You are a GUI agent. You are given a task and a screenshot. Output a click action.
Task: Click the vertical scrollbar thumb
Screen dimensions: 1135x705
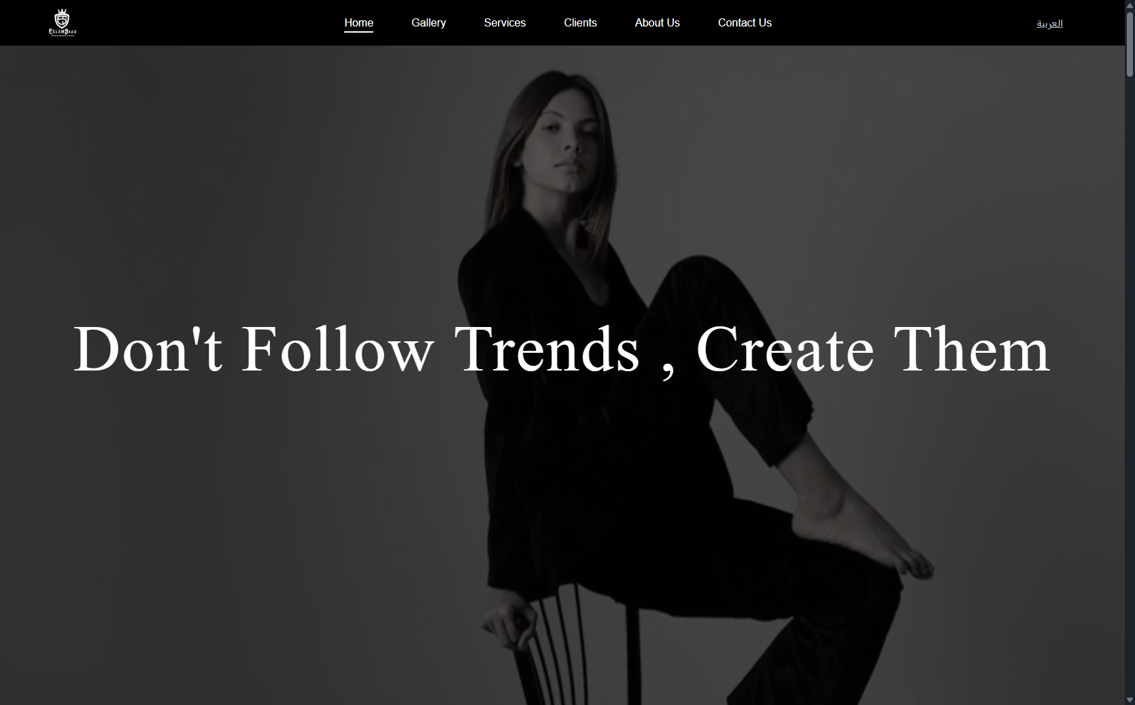1130,44
